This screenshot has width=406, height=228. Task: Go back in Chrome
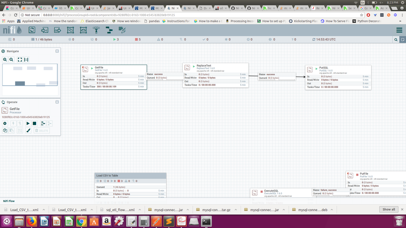pos(4,15)
